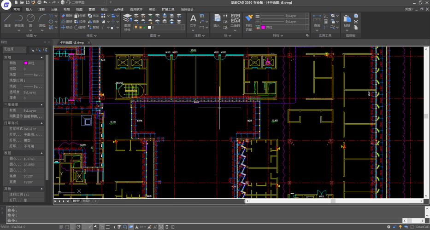Open the 视图 ribbon tab

tap(79, 9)
